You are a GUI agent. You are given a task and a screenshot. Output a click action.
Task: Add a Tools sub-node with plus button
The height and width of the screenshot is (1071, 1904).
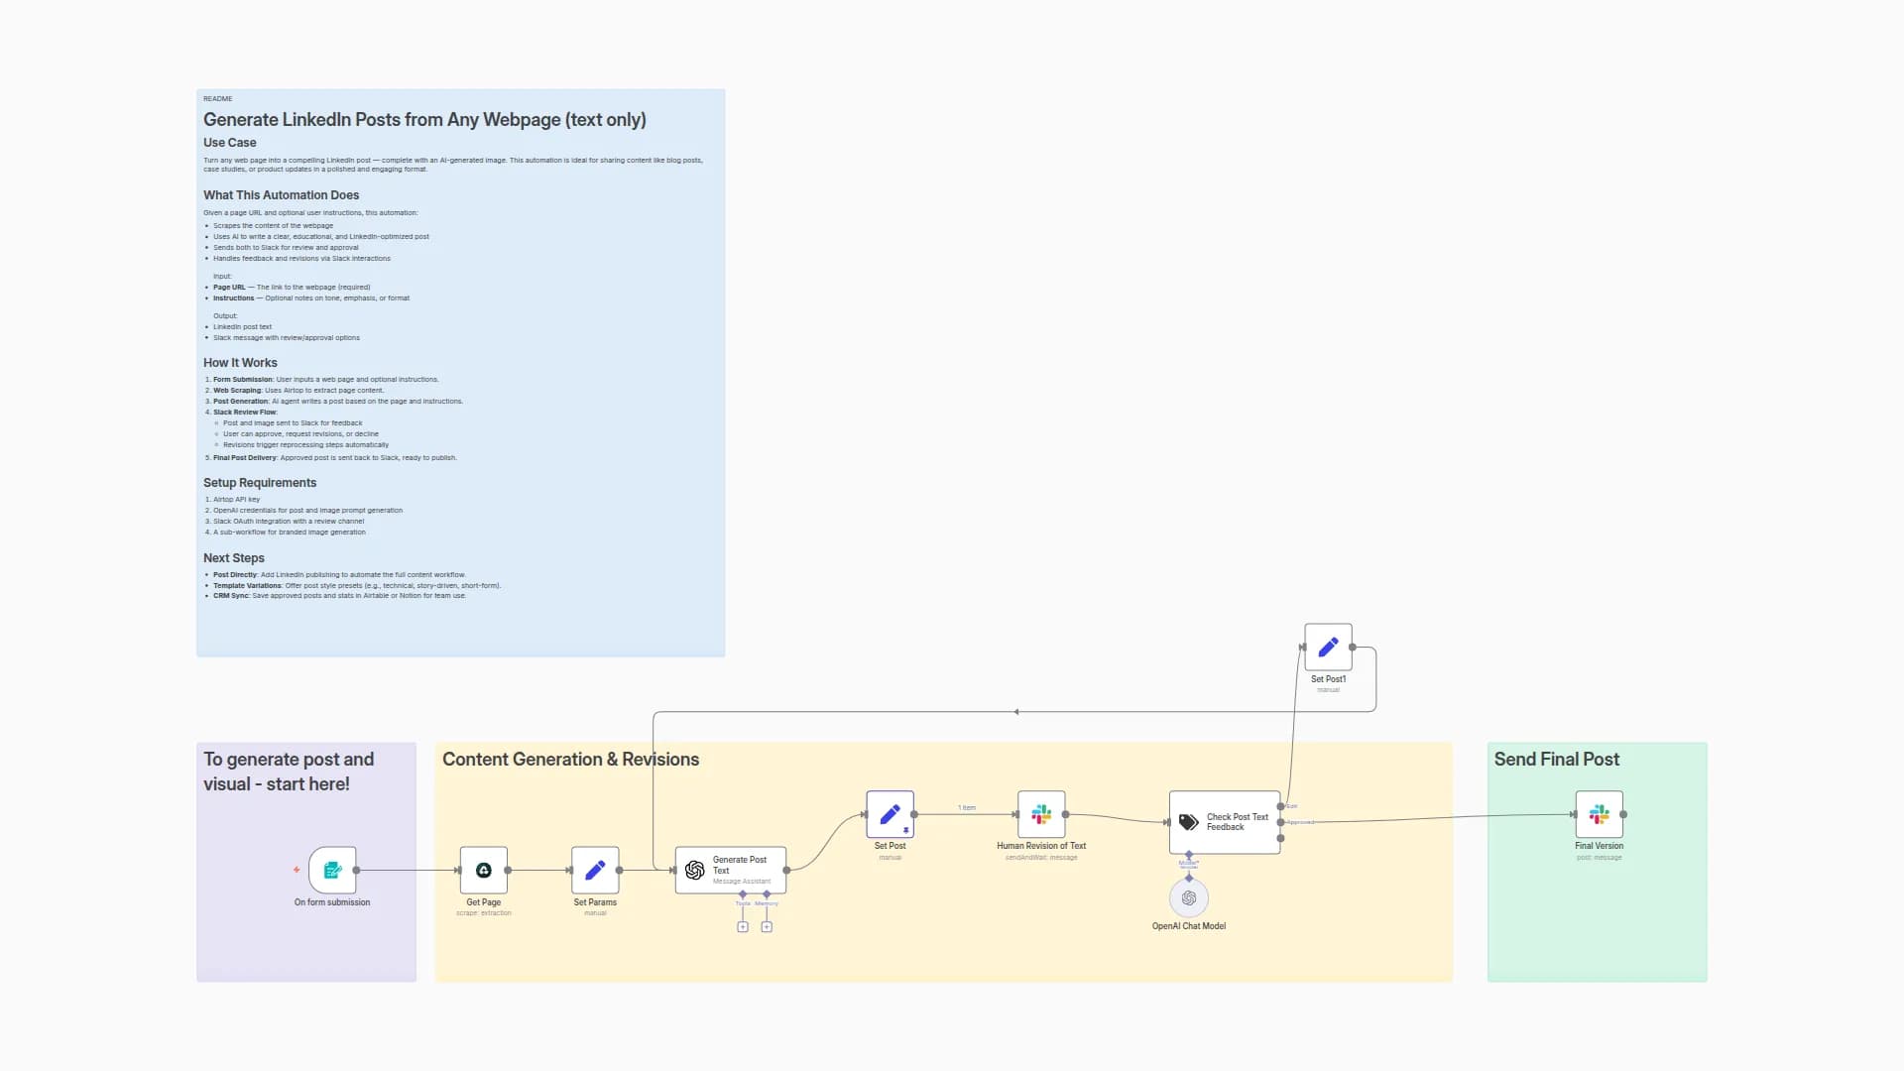[x=743, y=927]
